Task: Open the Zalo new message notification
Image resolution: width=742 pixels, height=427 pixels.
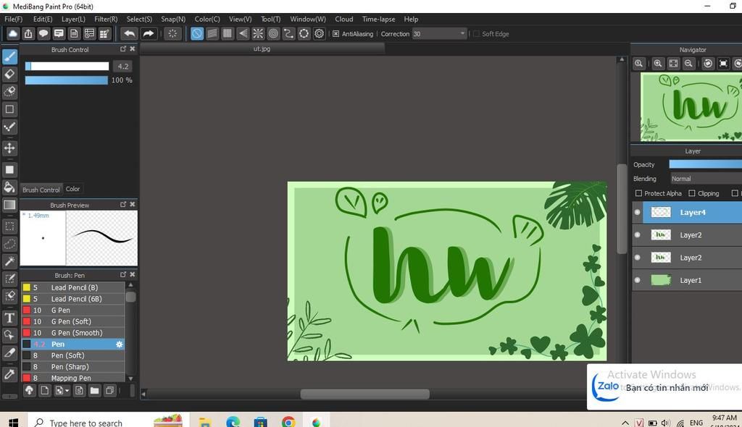Action: [664, 386]
